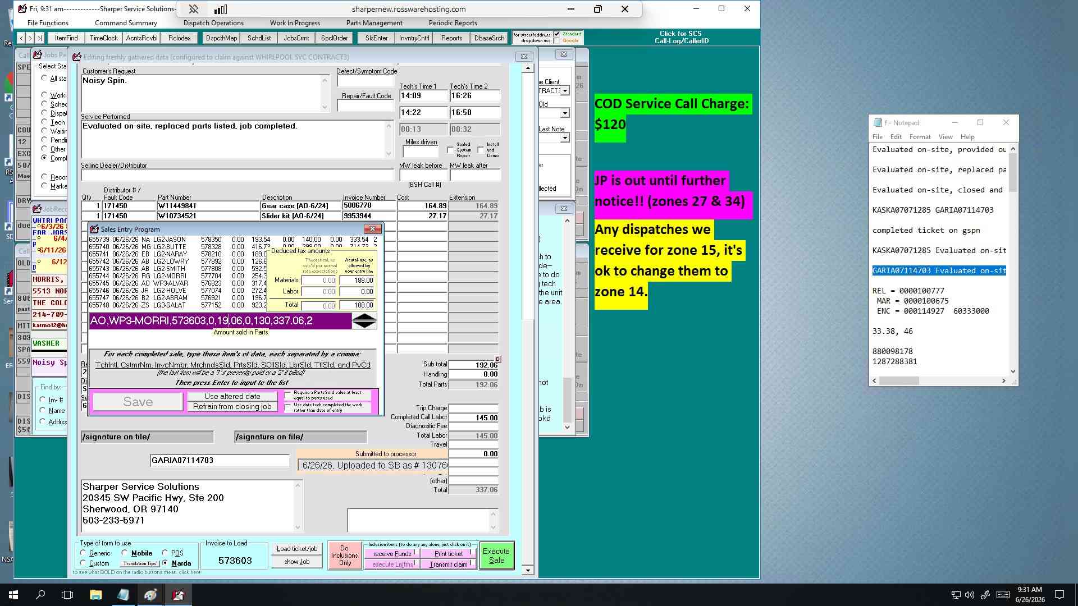
Task: Open the Last Note dropdown arrow
Action: tap(565, 138)
